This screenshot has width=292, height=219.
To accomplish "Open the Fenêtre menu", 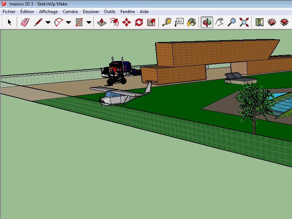I will tap(127, 12).
